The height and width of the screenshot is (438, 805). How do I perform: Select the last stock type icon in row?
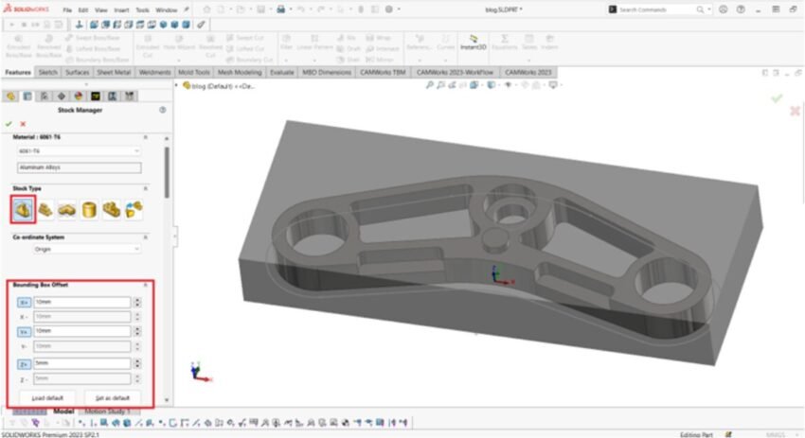pyautogui.click(x=134, y=209)
